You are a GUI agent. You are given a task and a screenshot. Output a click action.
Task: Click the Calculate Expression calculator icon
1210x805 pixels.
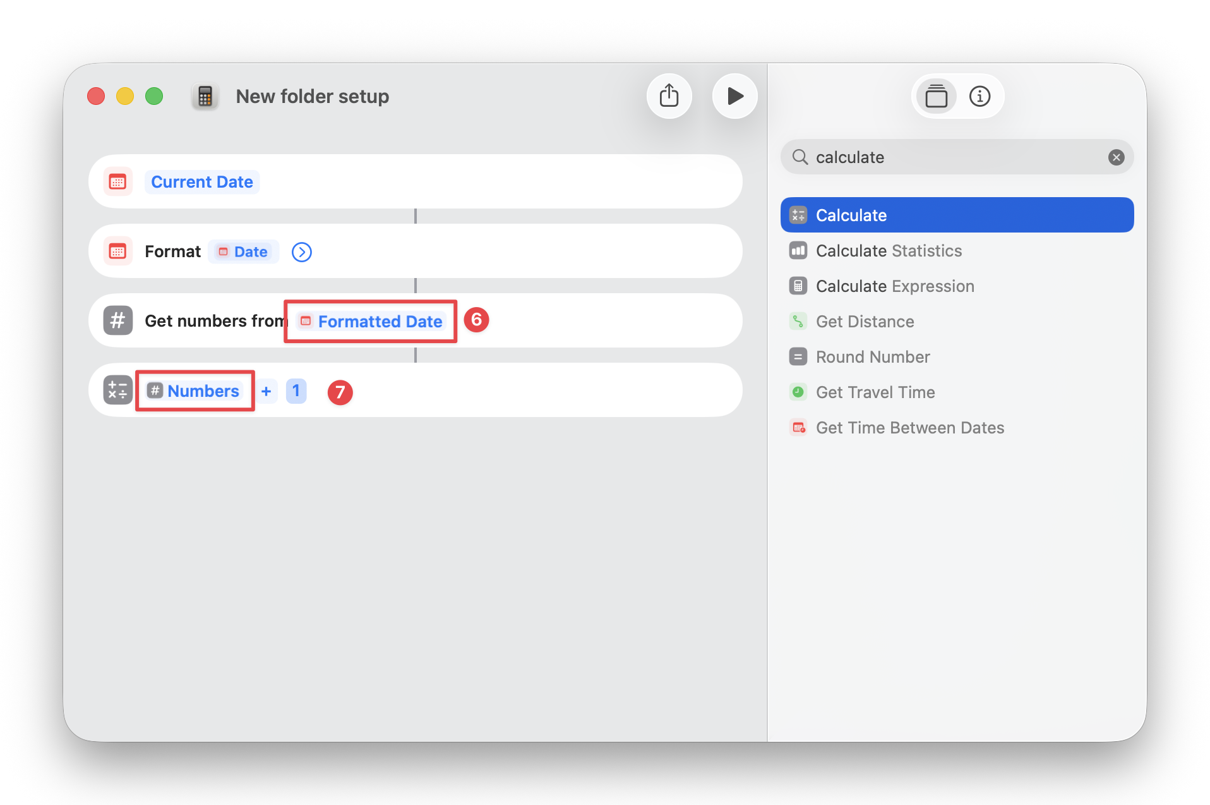click(x=798, y=286)
